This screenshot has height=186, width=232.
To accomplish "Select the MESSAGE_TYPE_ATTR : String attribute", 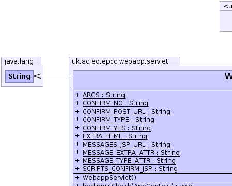I will [x=129, y=161].
